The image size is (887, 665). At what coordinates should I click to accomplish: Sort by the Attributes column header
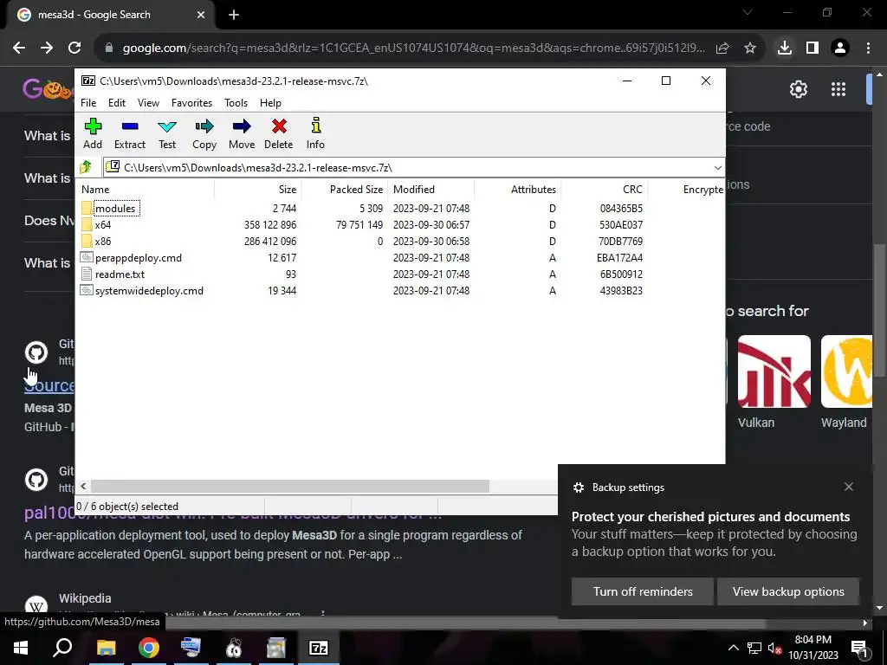pyautogui.click(x=517, y=190)
